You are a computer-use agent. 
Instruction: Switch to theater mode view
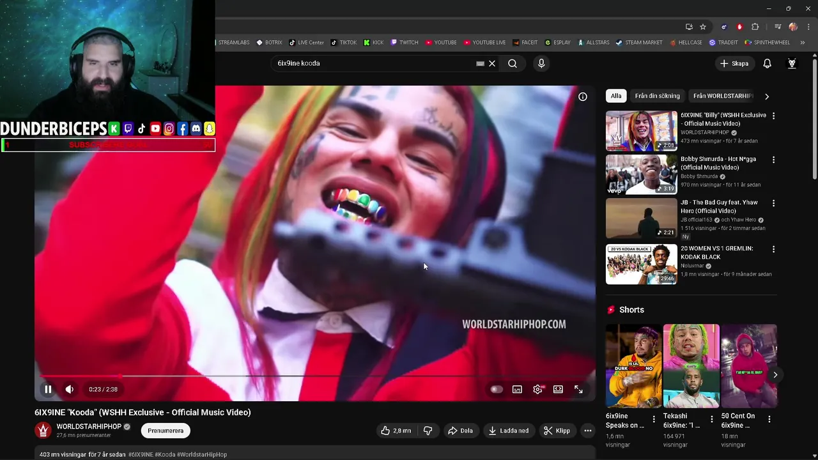pyautogui.click(x=558, y=389)
